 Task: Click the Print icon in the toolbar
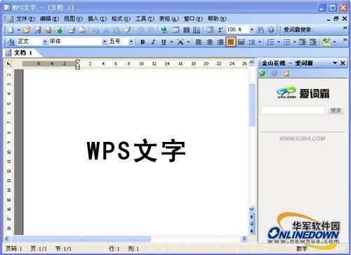72,30
